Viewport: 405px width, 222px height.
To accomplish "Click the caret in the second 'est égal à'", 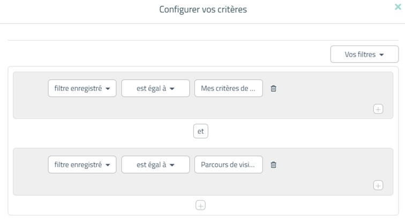I will point(172,165).
